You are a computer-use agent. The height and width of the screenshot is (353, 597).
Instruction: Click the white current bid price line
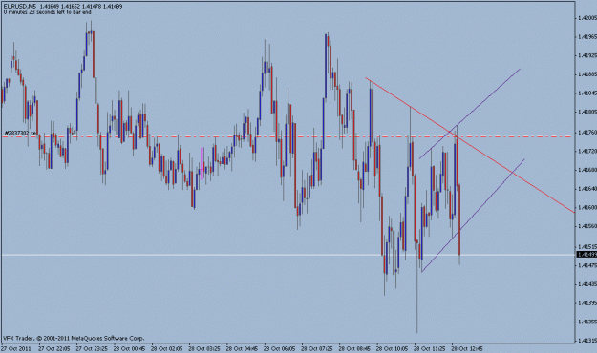tap(288, 255)
